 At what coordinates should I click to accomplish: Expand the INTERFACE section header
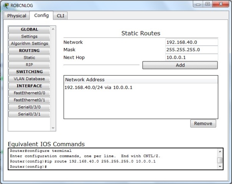click(x=29, y=86)
